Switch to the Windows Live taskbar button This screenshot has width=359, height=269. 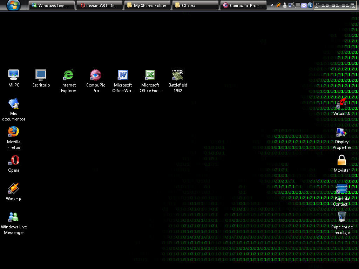52,5
